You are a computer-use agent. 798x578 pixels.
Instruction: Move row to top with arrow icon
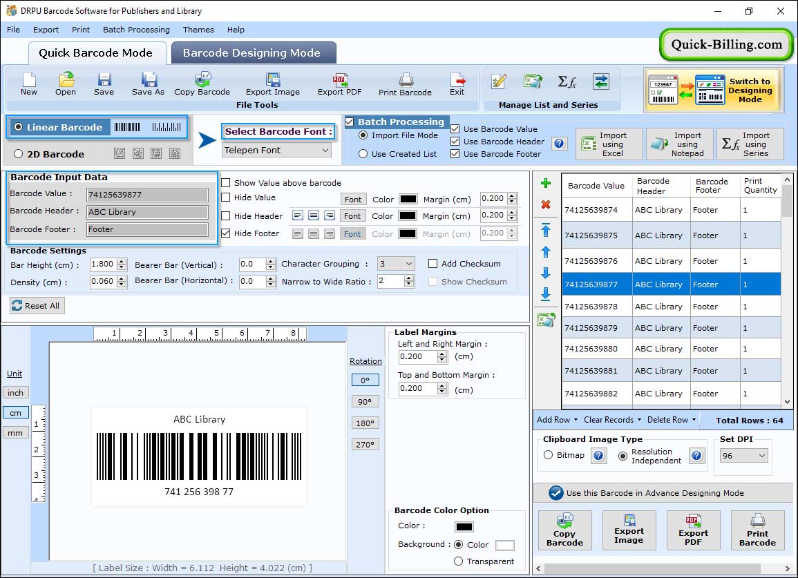point(546,230)
